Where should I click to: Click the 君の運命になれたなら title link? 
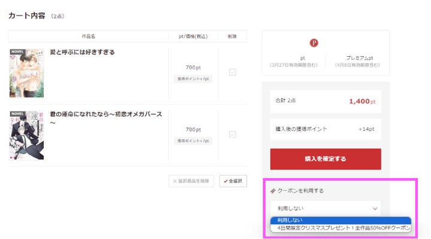tap(105, 114)
